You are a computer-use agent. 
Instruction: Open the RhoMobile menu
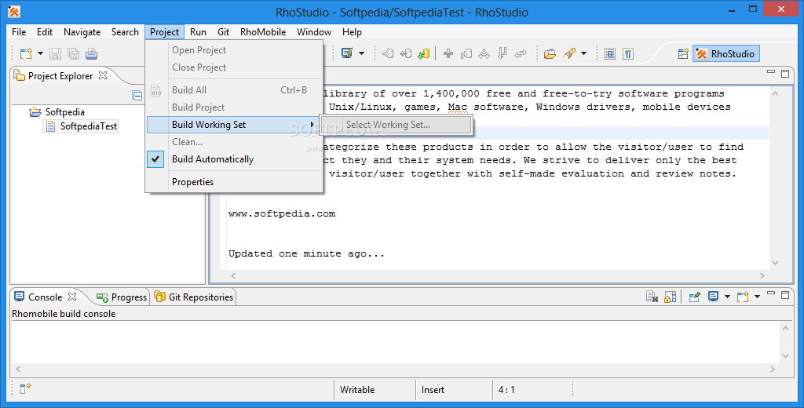coord(263,32)
